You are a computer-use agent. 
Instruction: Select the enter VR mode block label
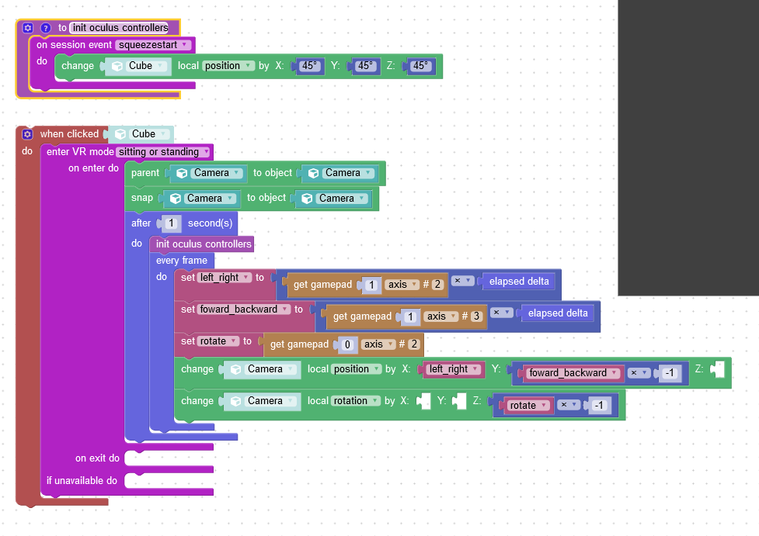[x=80, y=152]
